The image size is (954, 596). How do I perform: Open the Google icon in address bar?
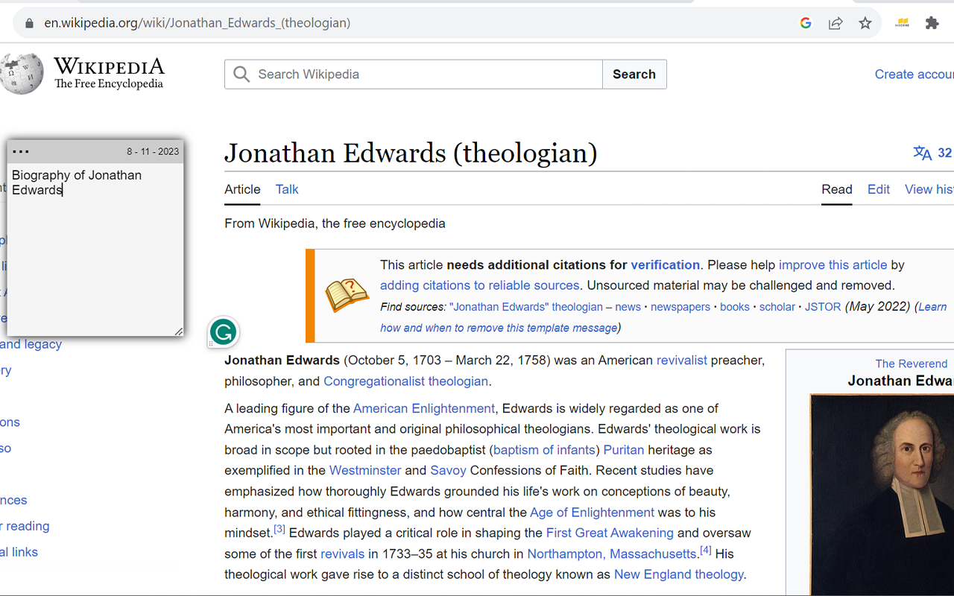pyautogui.click(x=806, y=23)
